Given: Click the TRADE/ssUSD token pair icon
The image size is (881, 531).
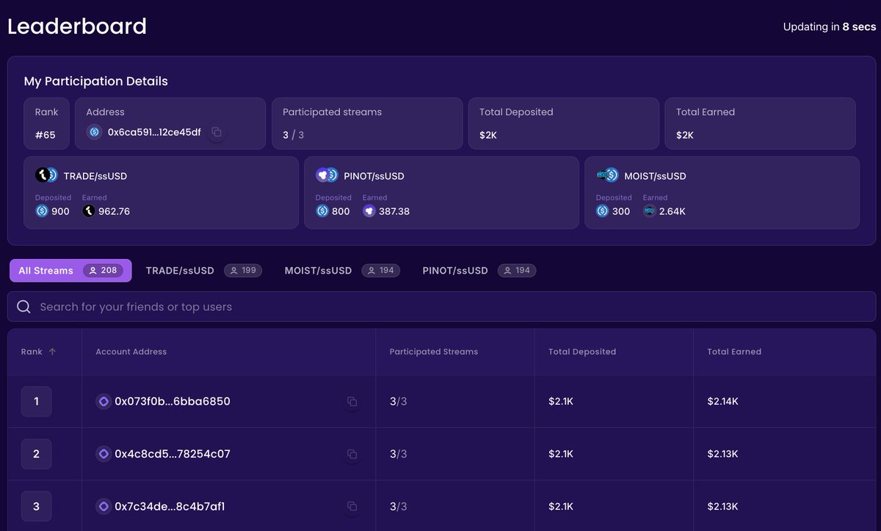Looking at the screenshot, I should pos(47,175).
